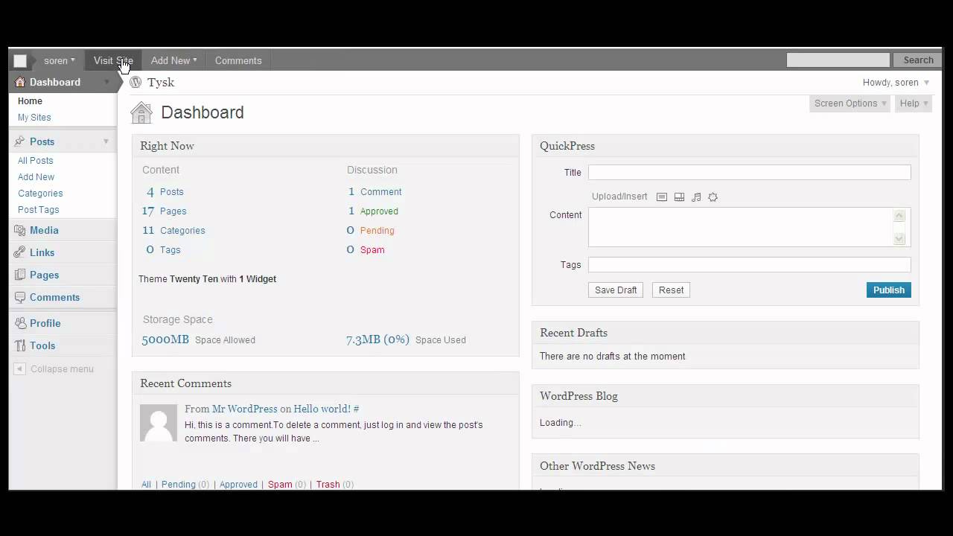Click the Add Audio upload icon

(x=696, y=197)
